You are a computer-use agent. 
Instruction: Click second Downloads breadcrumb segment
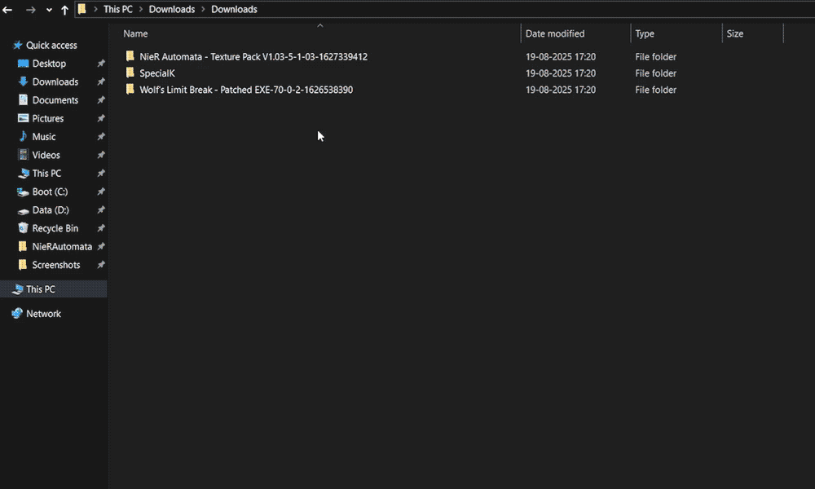(x=234, y=9)
